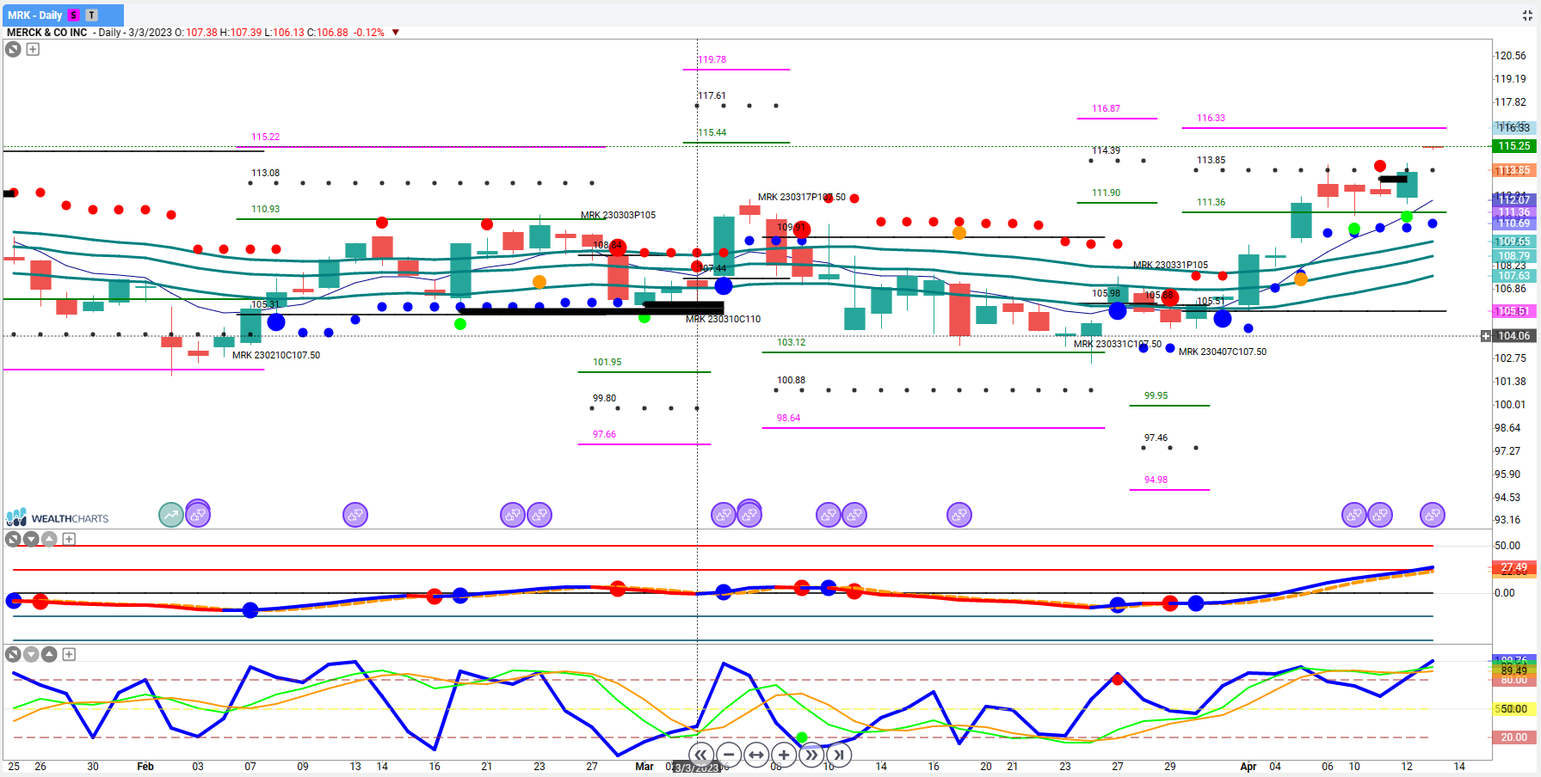
Task: Open the thumbs sentiment icon at Mar 06
Action: pos(724,515)
